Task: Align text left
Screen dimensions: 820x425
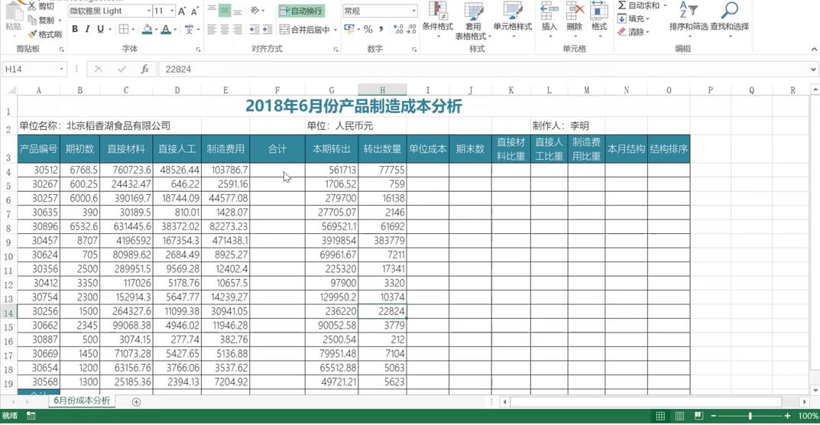Action: point(211,29)
